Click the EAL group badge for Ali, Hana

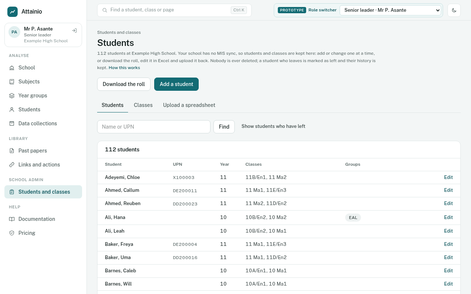pyautogui.click(x=353, y=218)
